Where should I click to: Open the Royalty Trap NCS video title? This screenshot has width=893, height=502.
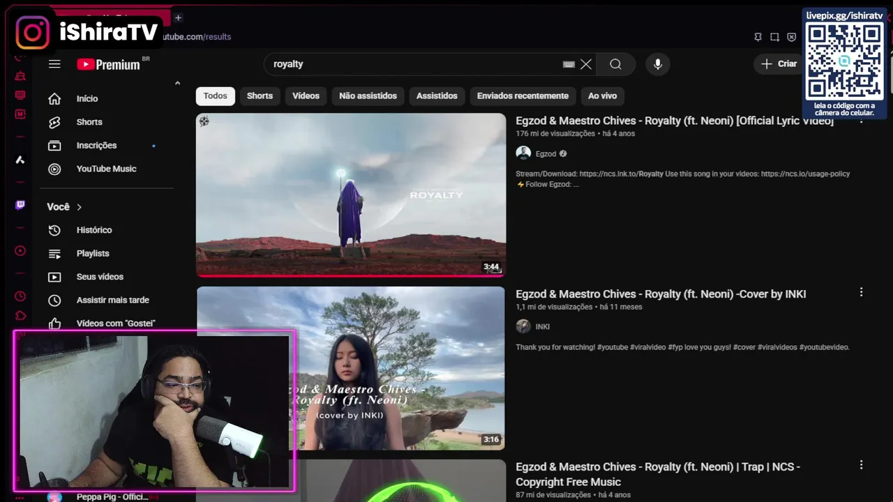tap(658, 474)
